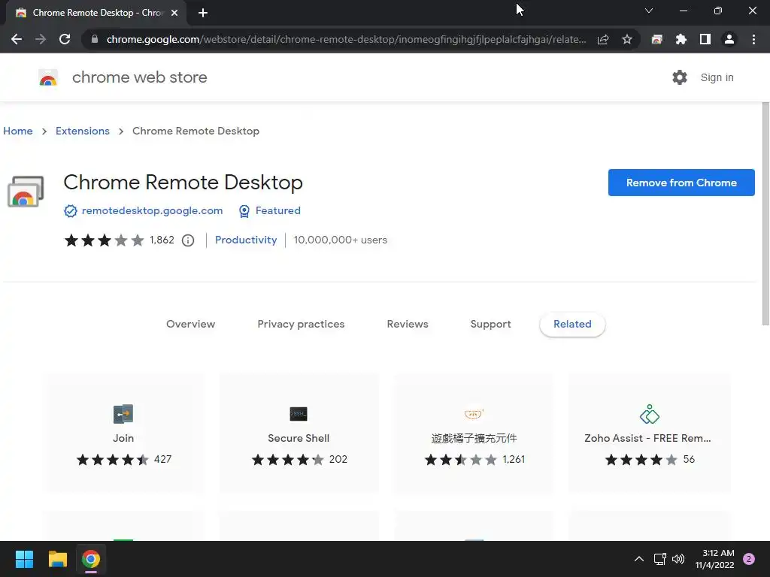
Task: Open the Windows Start menu
Action: coord(24,559)
